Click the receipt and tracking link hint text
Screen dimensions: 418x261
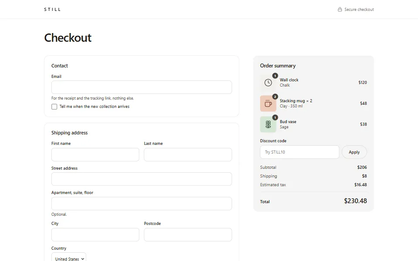(92, 98)
